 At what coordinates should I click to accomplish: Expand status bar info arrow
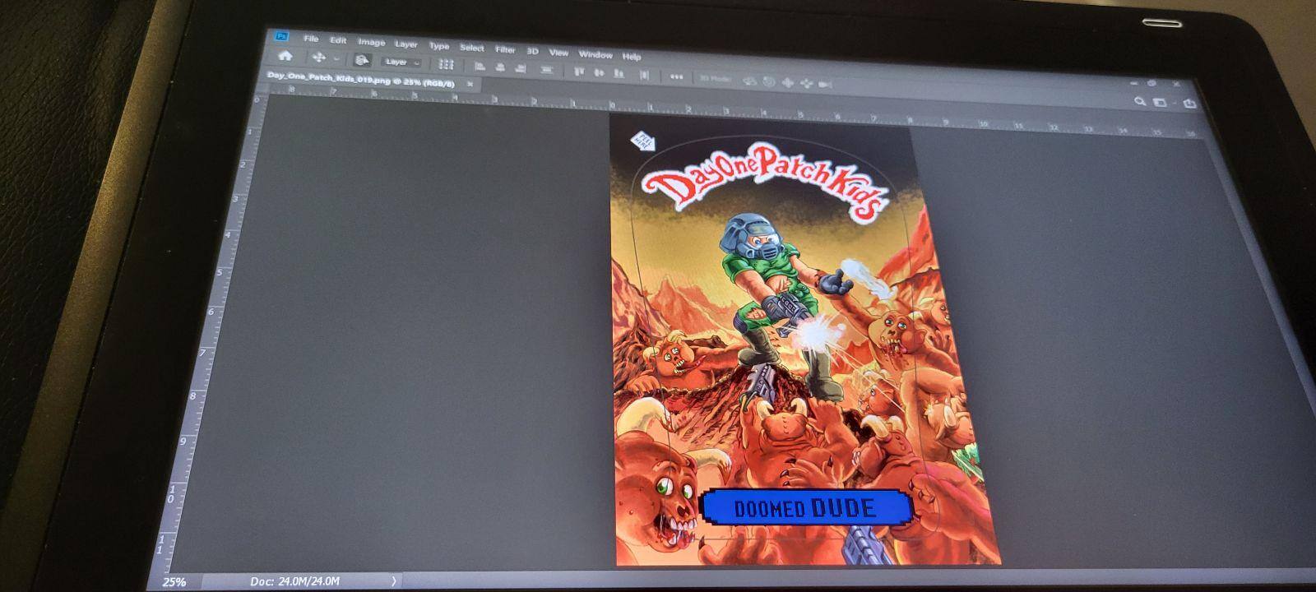(394, 581)
